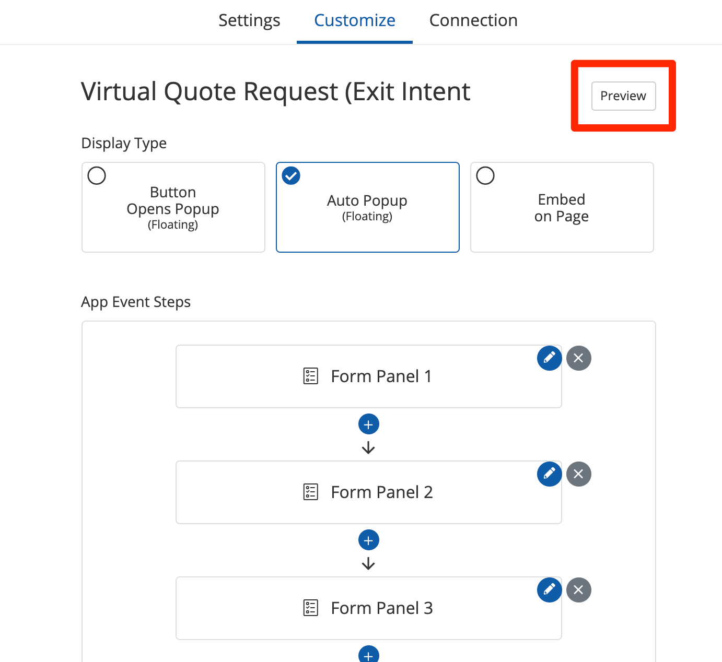Click the Form Panel 1 step card
Viewport: 722px width, 662px height.
coord(368,376)
